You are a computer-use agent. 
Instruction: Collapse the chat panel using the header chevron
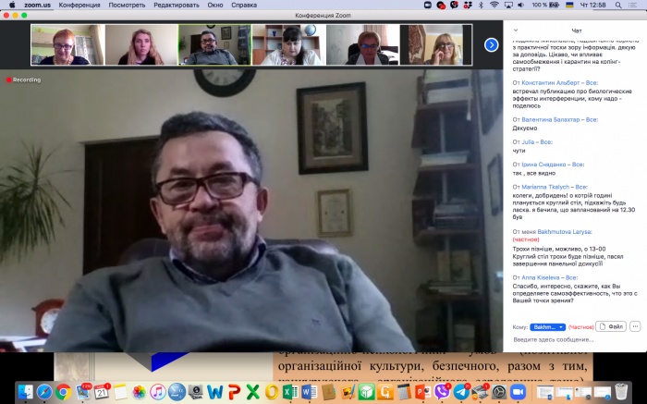(x=516, y=31)
